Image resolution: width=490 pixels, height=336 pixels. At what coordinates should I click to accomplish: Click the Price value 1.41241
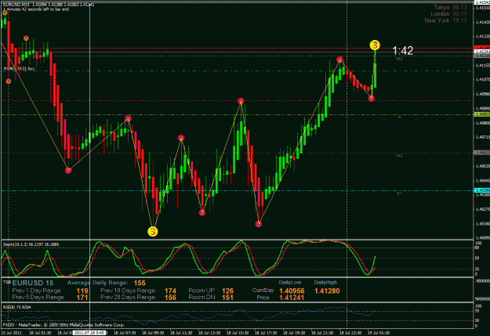click(292, 298)
